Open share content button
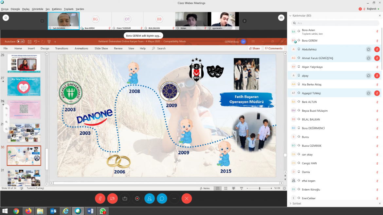This screenshot has width=383, height=215. [x=125, y=198]
